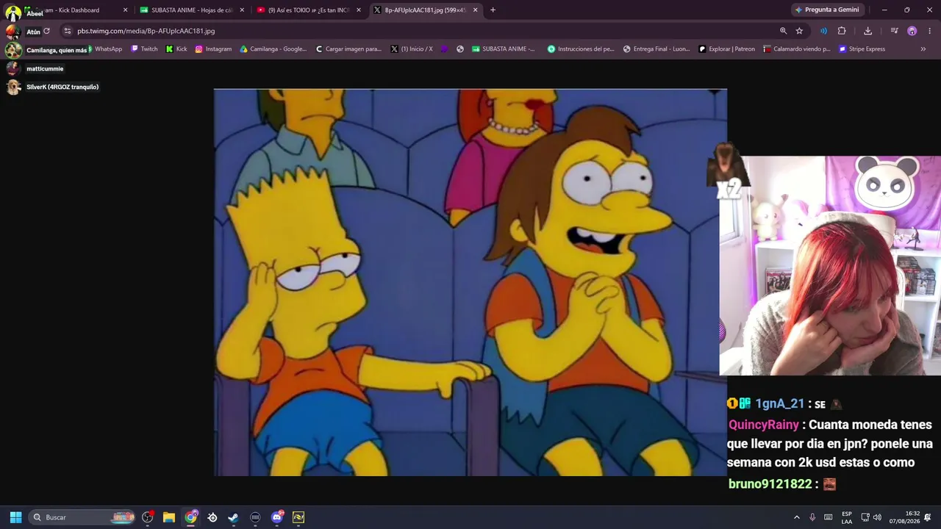Click the taskbar Buscar search box
This screenshot has width=941, height=529.
tap(83, 517)
